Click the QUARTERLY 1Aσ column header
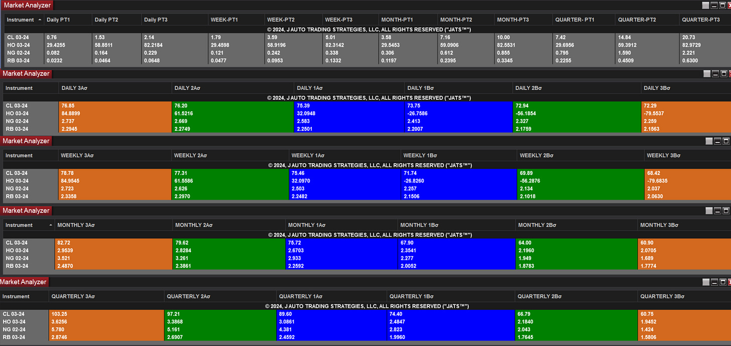The height and width of the screenshot is (346, 731). (x=331, y=296)
